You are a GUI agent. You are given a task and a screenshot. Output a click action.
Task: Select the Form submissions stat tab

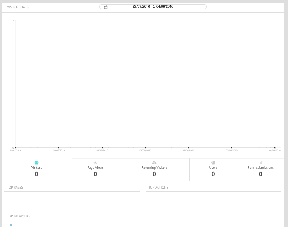(261, 170)
